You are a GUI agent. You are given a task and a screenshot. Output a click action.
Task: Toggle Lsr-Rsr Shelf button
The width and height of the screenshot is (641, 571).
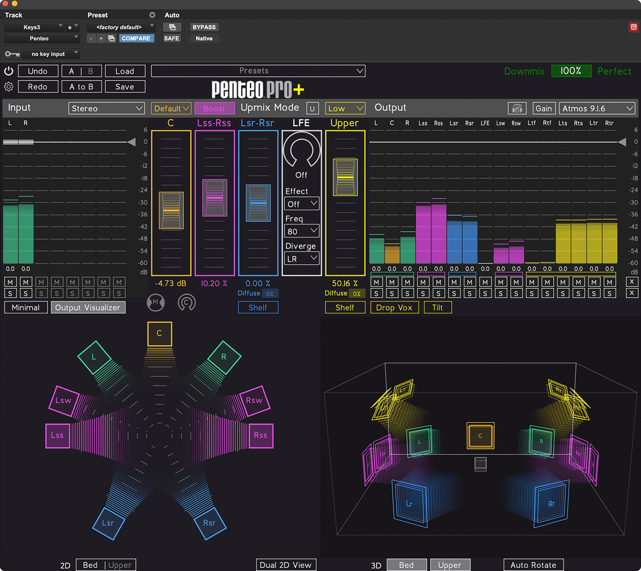258,307
